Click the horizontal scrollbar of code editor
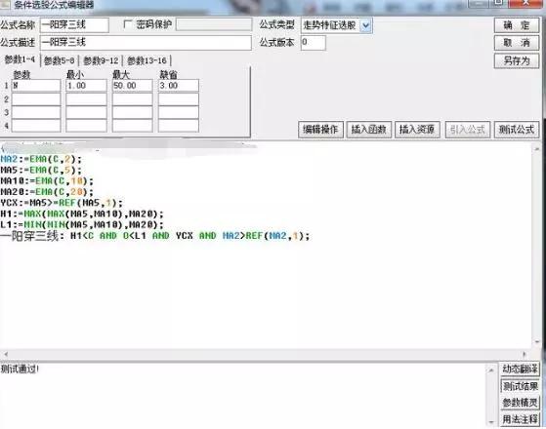Viewport: 546px width, 429px height. click(x=266, y=354)
